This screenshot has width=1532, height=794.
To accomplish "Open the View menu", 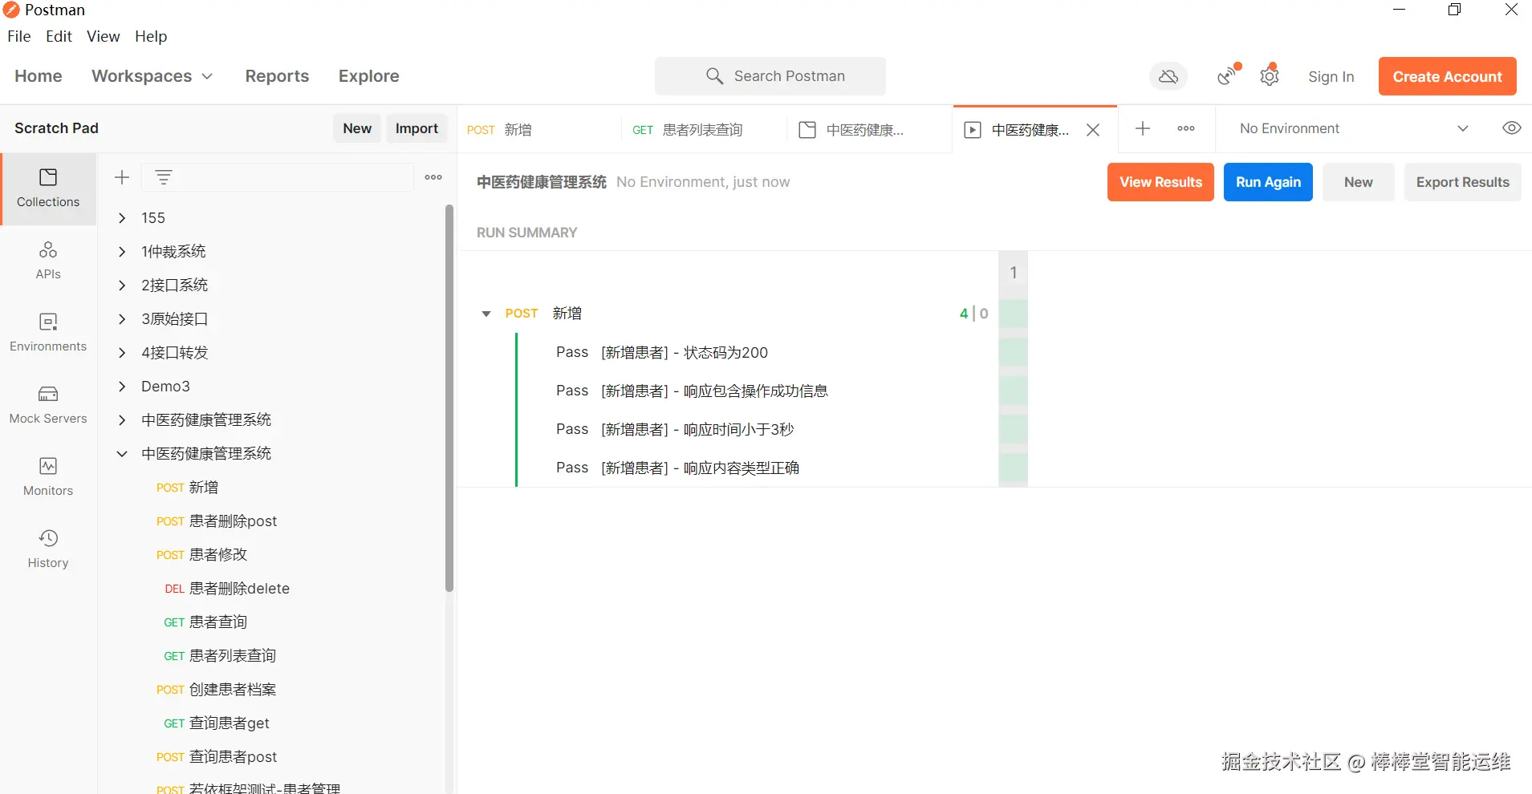I will click(x=104, y=37).
